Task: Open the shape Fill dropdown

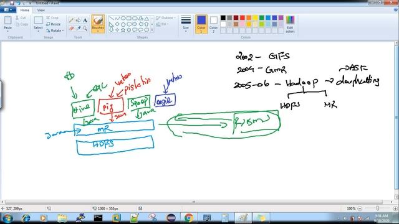Action: (x=162, y=24)
